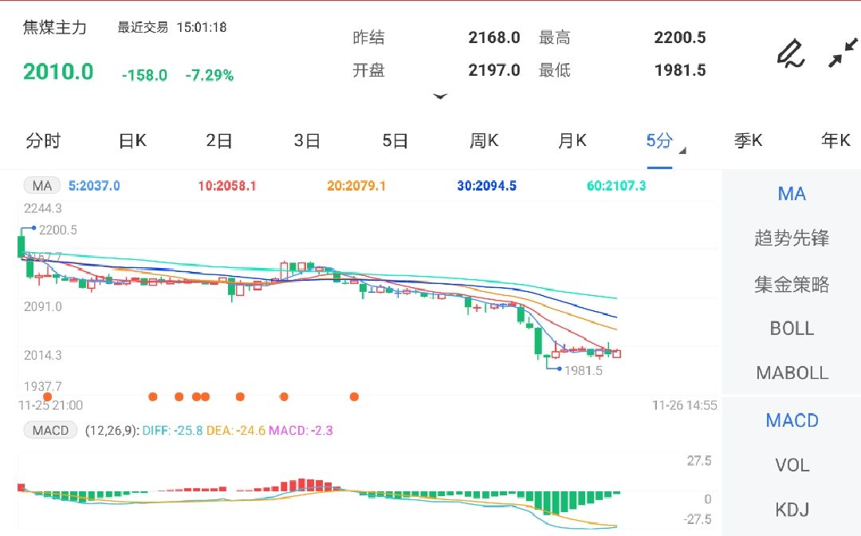Select MACD in the sidebar indicator list
Image resolution: width=861 pixels, height=536 pixels.
[791, 420]
